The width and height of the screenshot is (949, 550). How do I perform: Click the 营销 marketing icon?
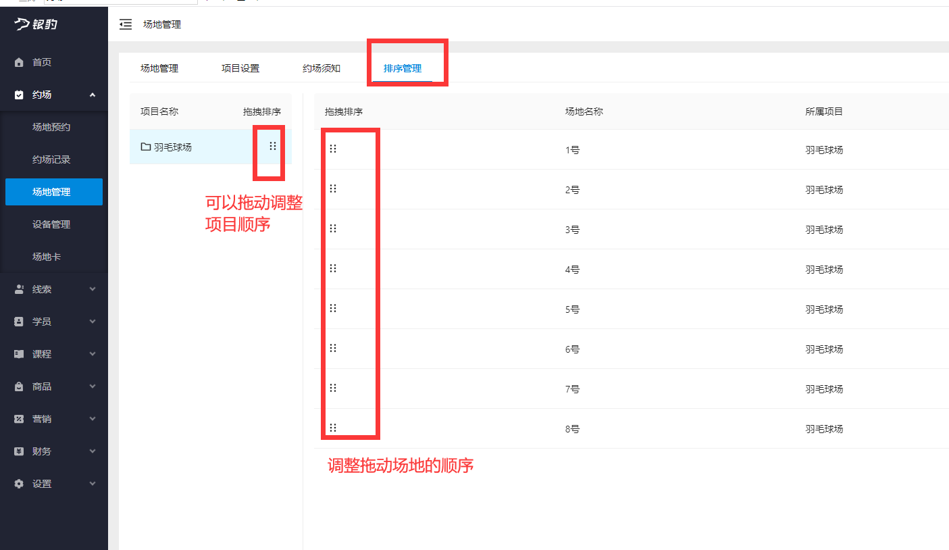18,418
